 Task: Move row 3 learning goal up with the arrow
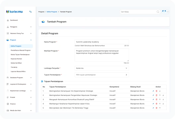point(160,99)
